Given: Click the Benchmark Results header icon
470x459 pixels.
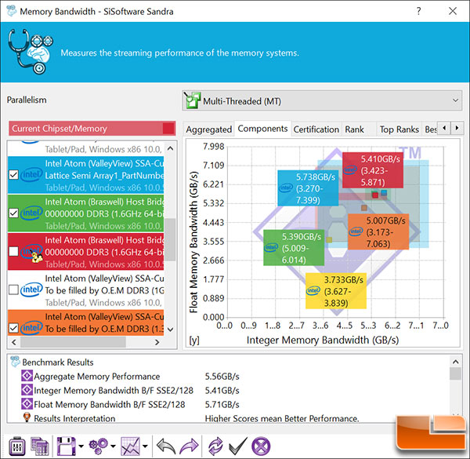Looking at the screenshot, I should pos(15,362).
